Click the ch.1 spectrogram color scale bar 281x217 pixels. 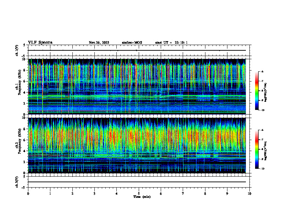click(x=257, y=91)
